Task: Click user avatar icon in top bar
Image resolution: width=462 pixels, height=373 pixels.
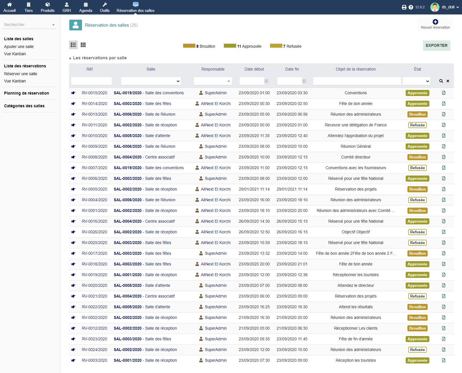Action: (x=435, y=7)
